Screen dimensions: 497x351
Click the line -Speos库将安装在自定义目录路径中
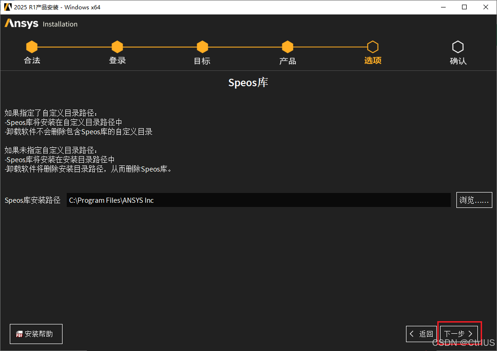pos(63,123)
